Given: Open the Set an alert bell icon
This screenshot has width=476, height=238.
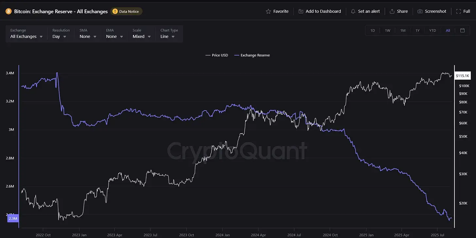Looking at the screenshot, I should [353, 11].
